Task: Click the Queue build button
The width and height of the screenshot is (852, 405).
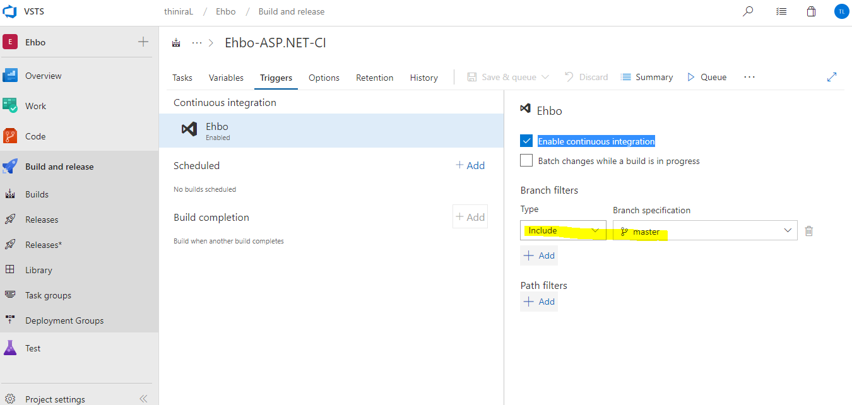Action: click(x=706, y=77)
